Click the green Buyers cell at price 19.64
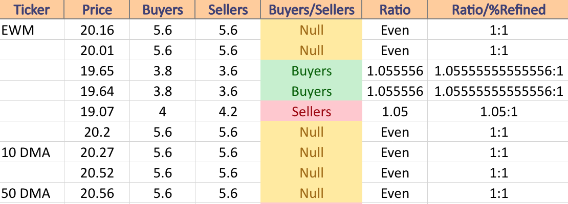Screen dimensions: 568x204 pyautogui.click(x=311, y=91)
